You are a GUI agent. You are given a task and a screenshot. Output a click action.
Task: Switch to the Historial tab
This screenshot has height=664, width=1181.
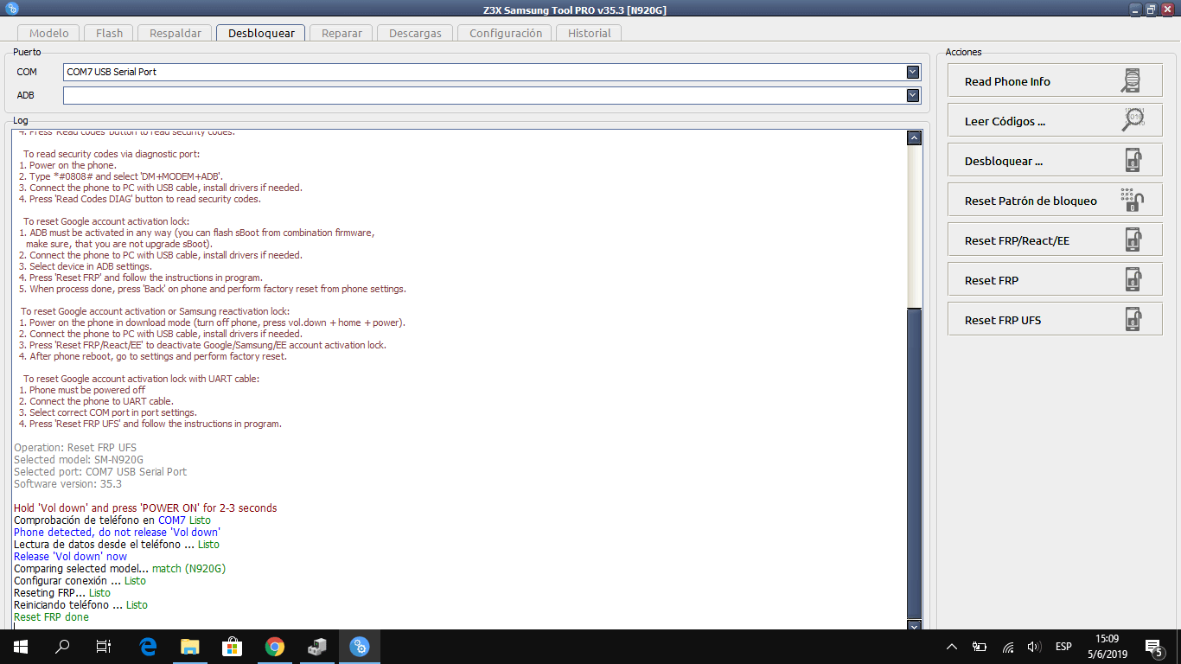(x=589, y=33)
